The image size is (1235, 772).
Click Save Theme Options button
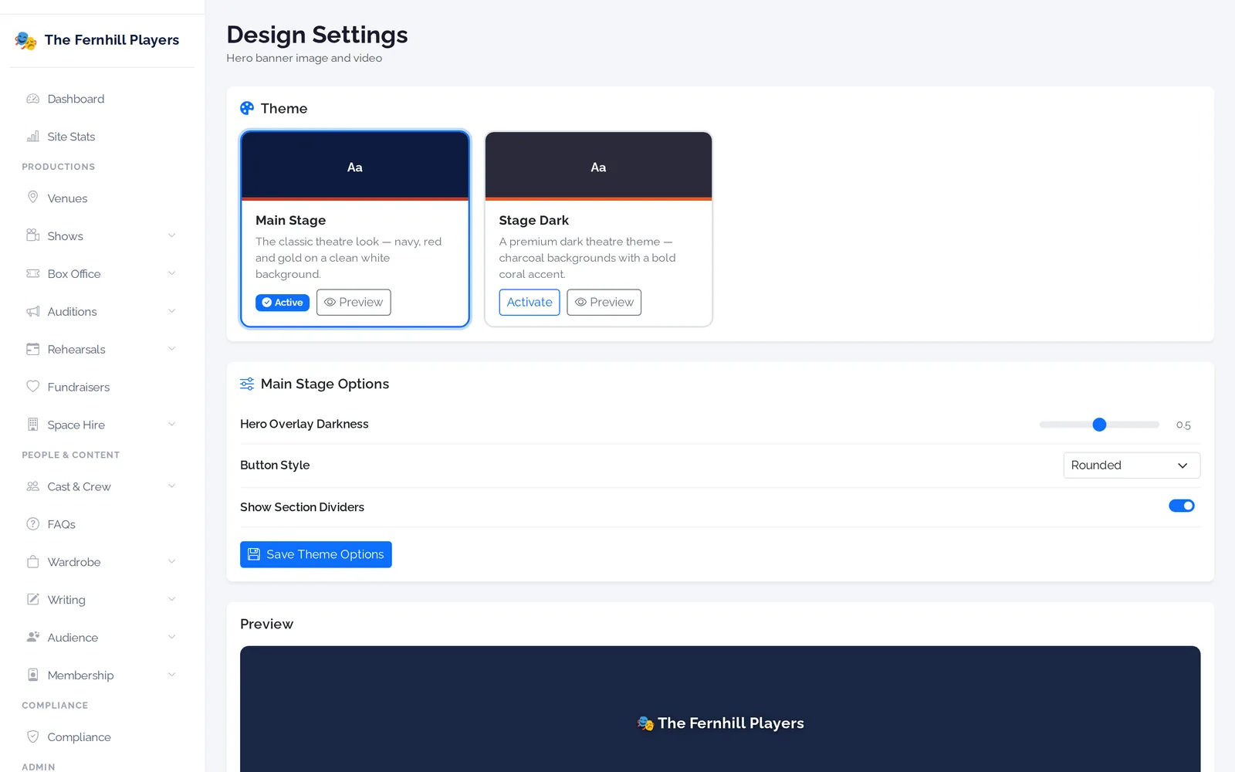tap(316, 554)
